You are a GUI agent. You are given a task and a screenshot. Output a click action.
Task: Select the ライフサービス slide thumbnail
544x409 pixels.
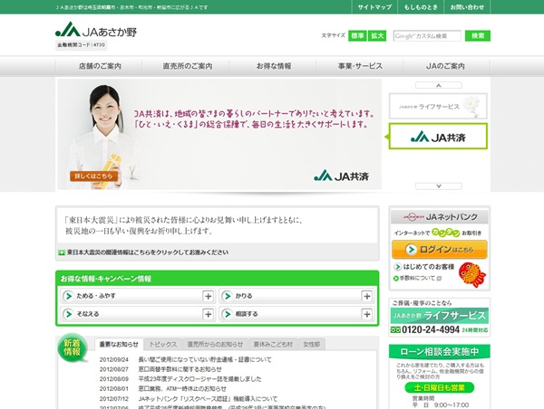pyautogui.click(x=438, y=106)
